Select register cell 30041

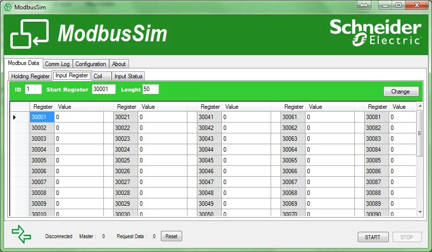(210, 117)
